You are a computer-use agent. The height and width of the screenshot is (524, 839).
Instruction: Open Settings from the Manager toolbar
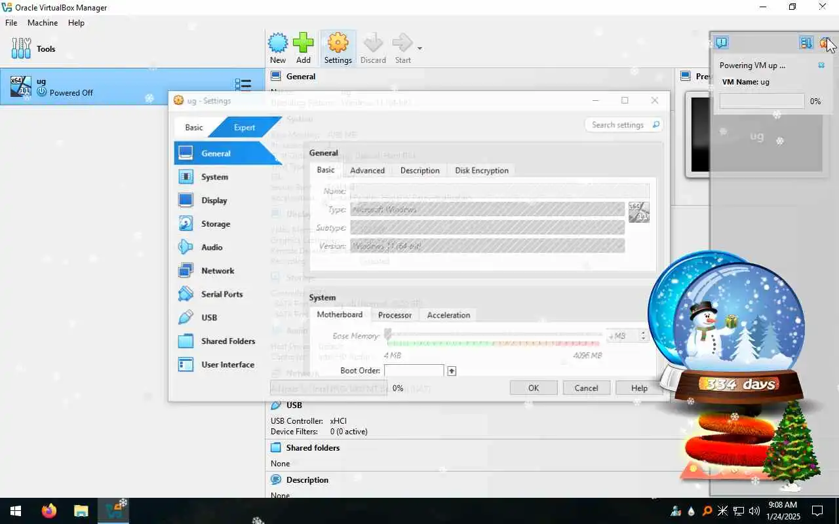point(338,48)
